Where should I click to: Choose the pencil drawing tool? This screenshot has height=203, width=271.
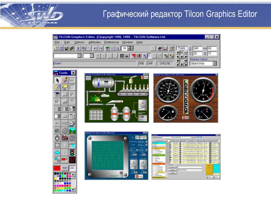click(65, 80)
